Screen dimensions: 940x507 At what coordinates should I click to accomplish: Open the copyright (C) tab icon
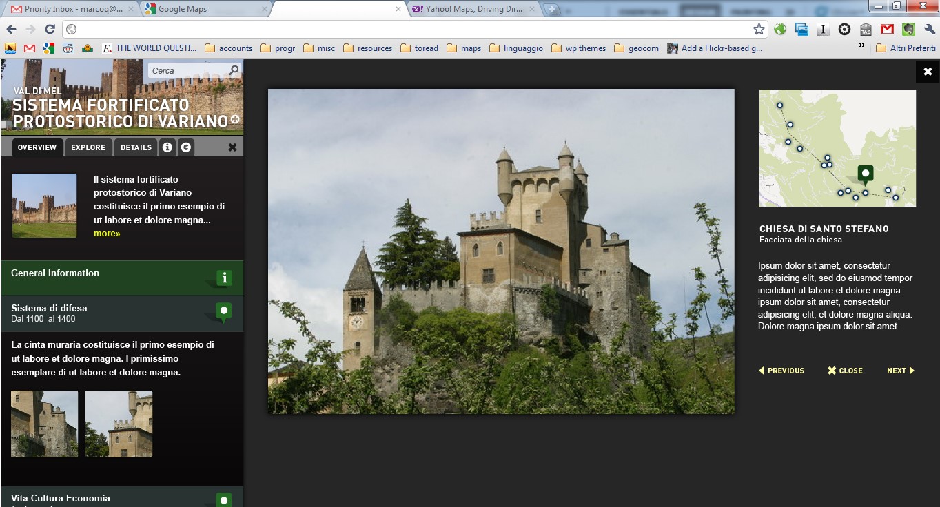[x=186, y=147]
